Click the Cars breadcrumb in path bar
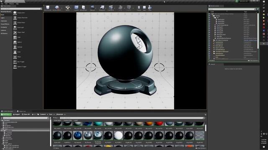This screenshot has height=150, width=268. [x=51, y=114]
